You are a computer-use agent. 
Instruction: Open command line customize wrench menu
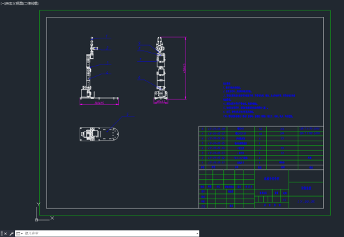tap(11, 234)
